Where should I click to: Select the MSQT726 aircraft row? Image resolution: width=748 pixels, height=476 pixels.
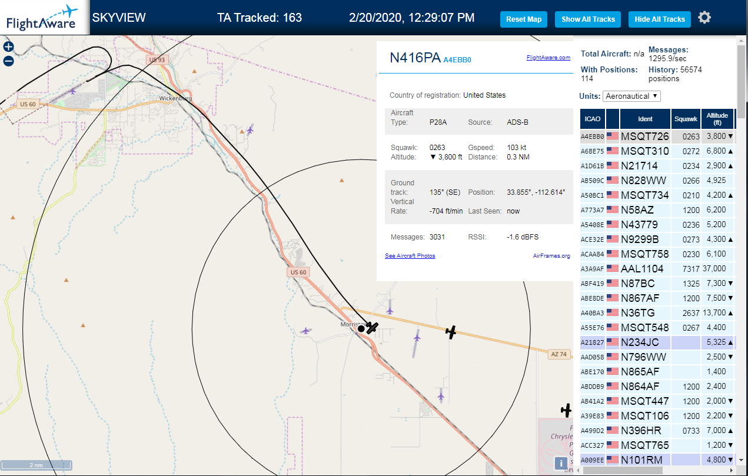[x=657, y=137]
